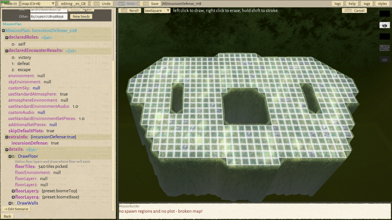Open the help panel
Viewport: 392px width, 220px height.
click(x=352, y=4)
